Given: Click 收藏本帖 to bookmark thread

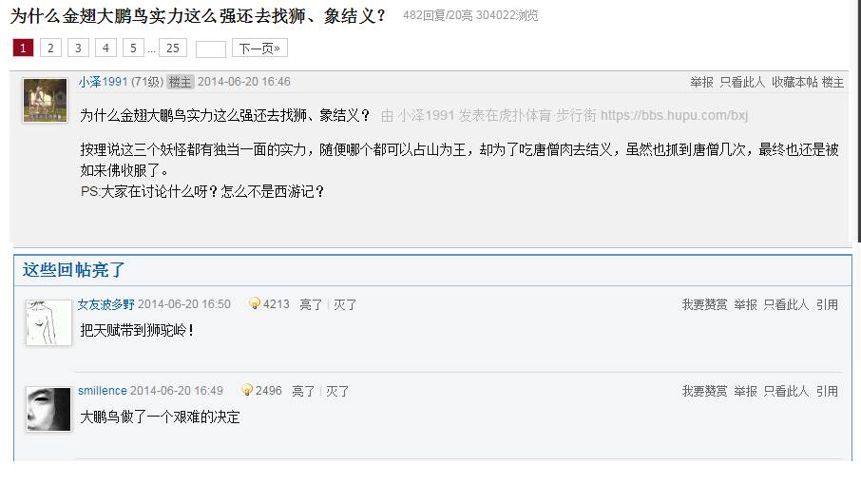Looking at the screenshot, I should coord(794,83).
